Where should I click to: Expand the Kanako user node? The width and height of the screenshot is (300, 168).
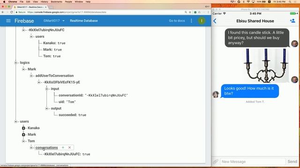coord(23,128)
